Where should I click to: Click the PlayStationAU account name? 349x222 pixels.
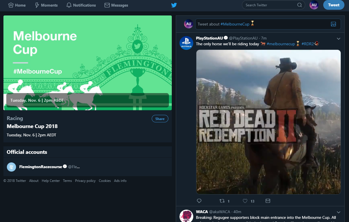(x=209, y=38)
